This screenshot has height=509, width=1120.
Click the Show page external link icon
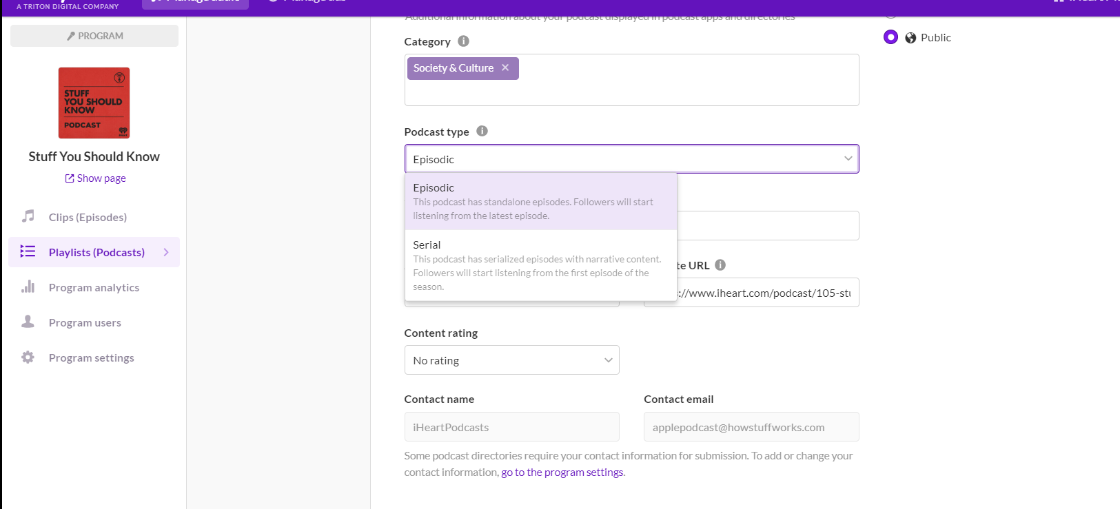tap(70, 178)
